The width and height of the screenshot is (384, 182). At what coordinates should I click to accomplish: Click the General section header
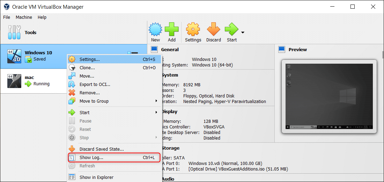click(170, 49)
